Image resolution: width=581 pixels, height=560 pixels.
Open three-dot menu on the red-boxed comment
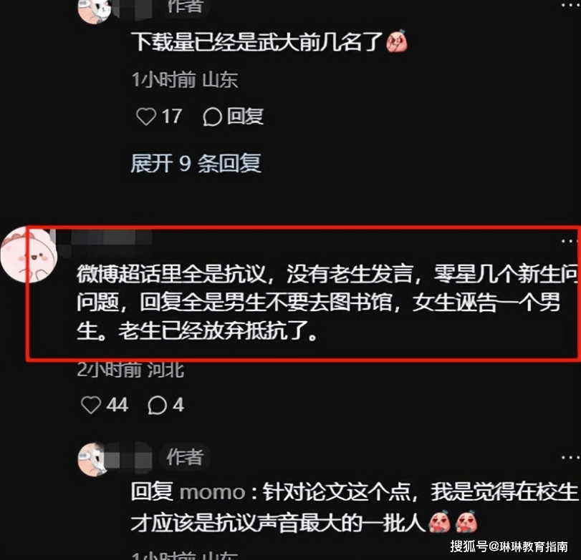(x=568, y=241)
